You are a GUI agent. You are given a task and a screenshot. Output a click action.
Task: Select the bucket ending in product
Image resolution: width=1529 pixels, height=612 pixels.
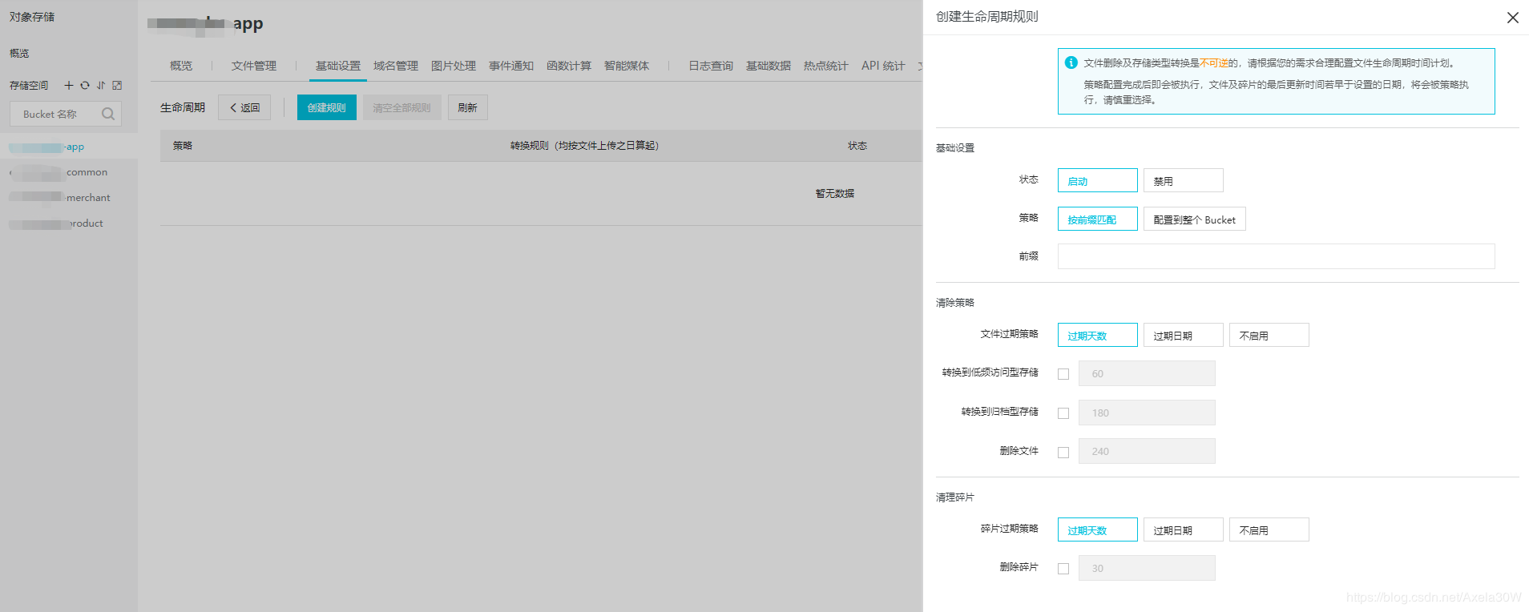pyautogui.click(x=69, y=223)
